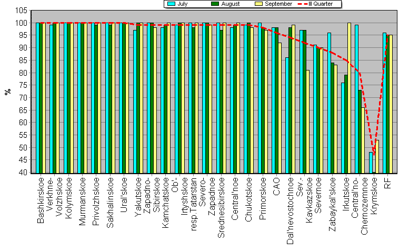Click the 'Srednesibirskoe' axis label
This screenshot has width=409, height=252.
[x=221, y=208]
